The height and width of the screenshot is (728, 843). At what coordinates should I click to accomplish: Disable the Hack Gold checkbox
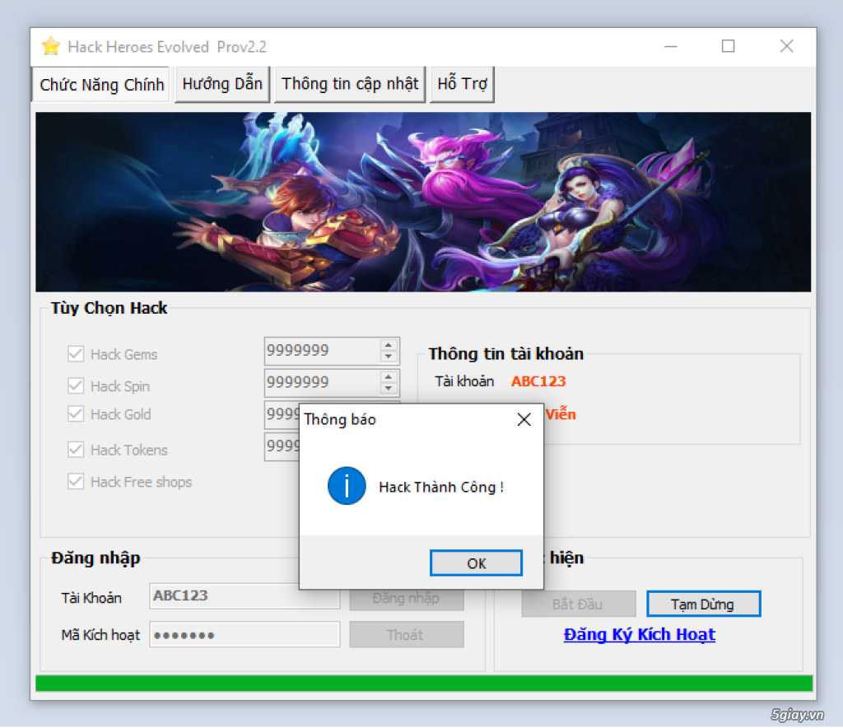[75, 414]
